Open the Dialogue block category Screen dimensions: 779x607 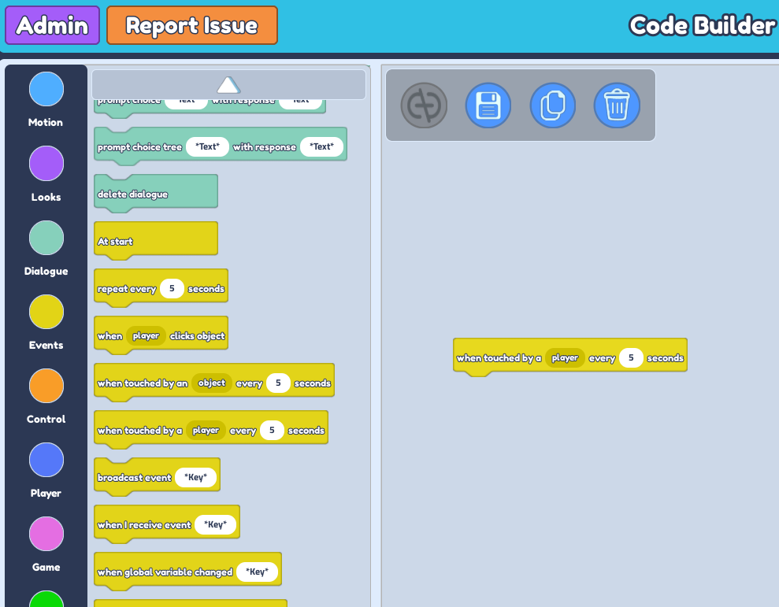(x=46, y=237)
